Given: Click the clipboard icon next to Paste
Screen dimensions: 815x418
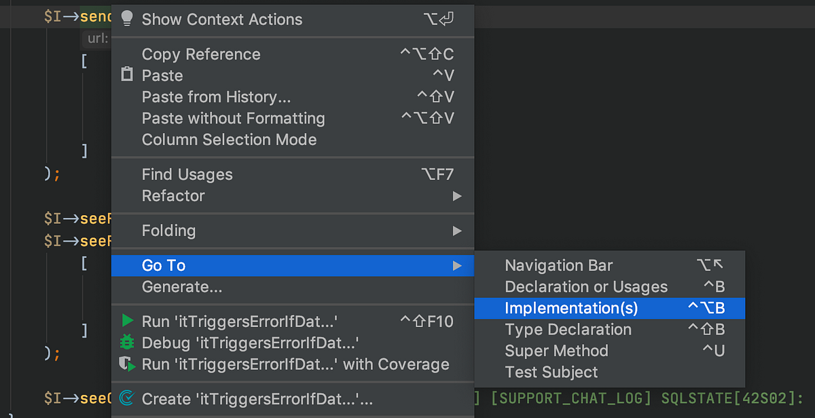Looking at the screenshot, I should (126, 75).
